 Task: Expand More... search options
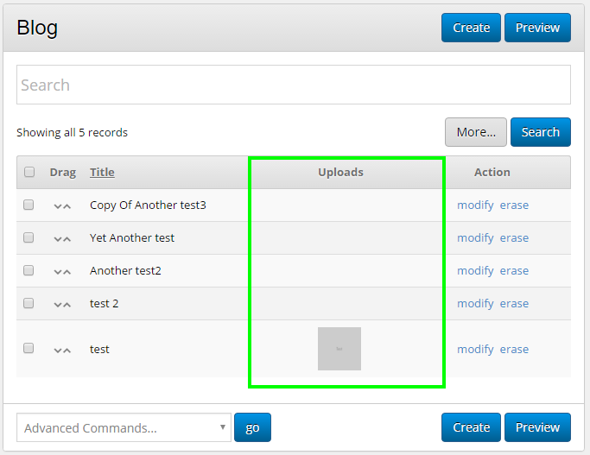(475, 132)
